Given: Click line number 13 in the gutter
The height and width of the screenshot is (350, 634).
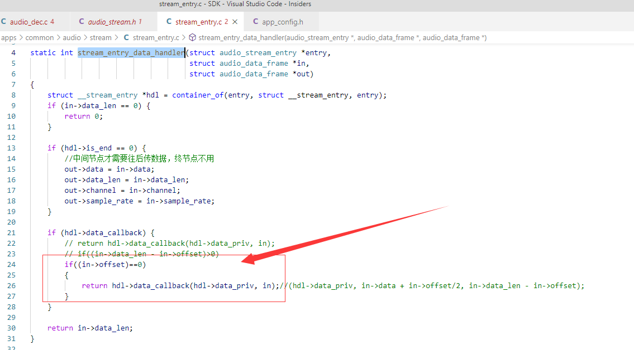Looking at the screenshot, I should point(11,148).
